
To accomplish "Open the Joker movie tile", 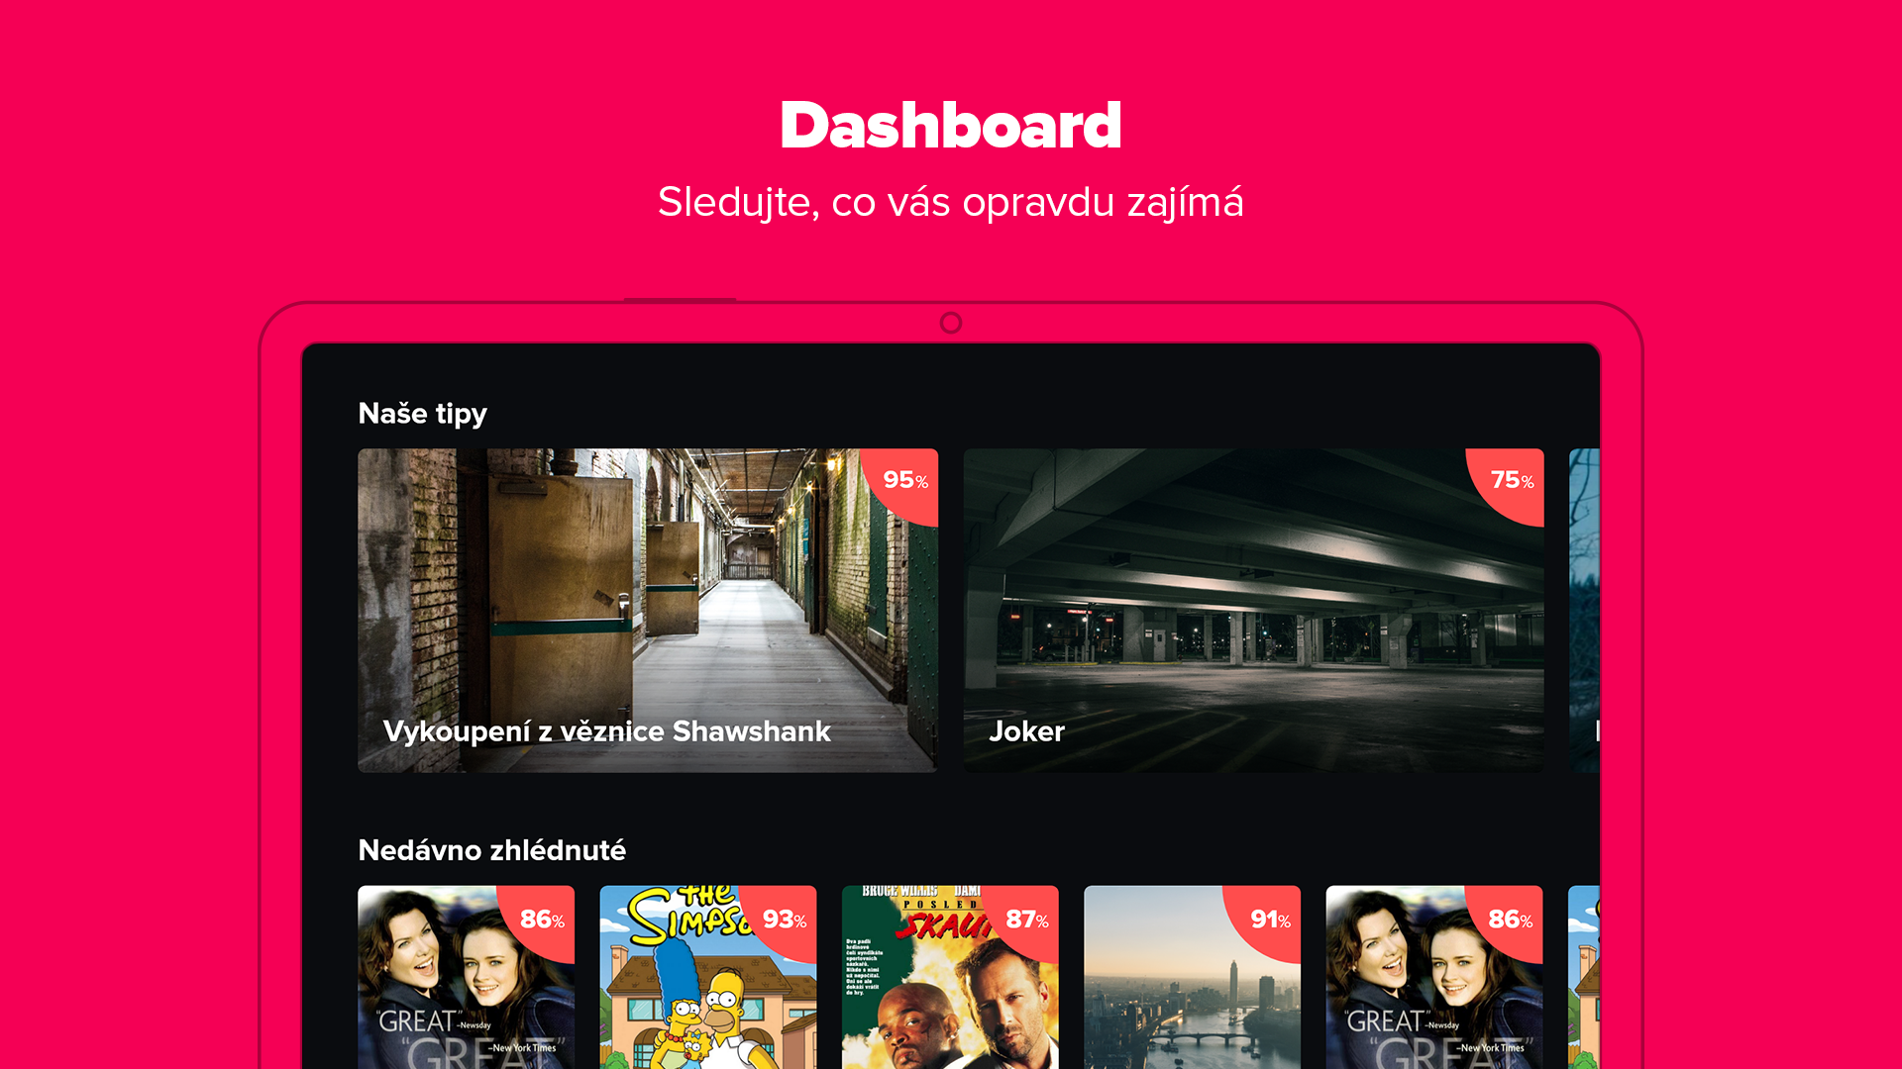I will pos(1253,610).
